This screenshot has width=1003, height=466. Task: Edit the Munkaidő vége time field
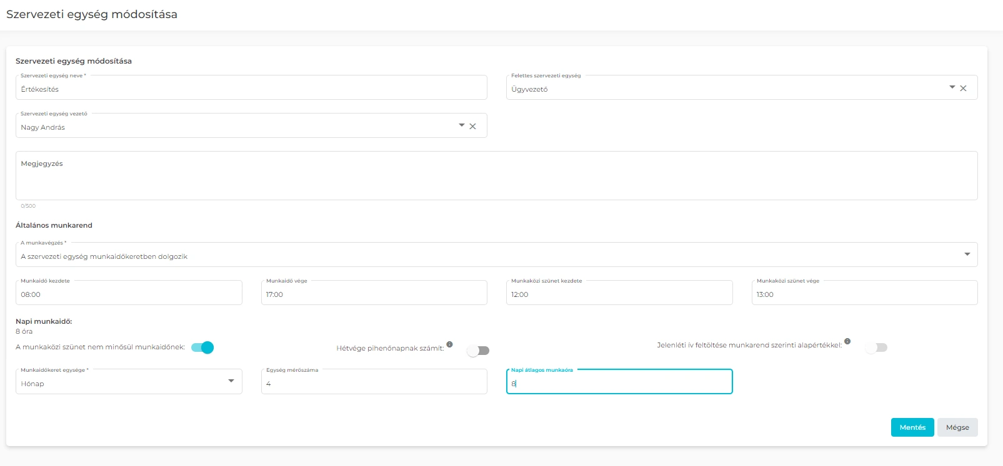click(374, 294)
